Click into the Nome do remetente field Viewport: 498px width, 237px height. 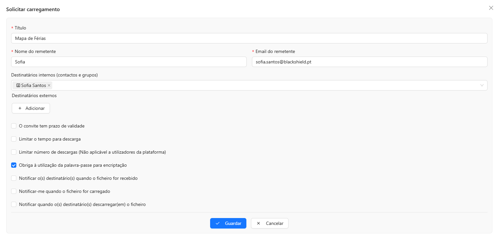click(x=129, y=62)
